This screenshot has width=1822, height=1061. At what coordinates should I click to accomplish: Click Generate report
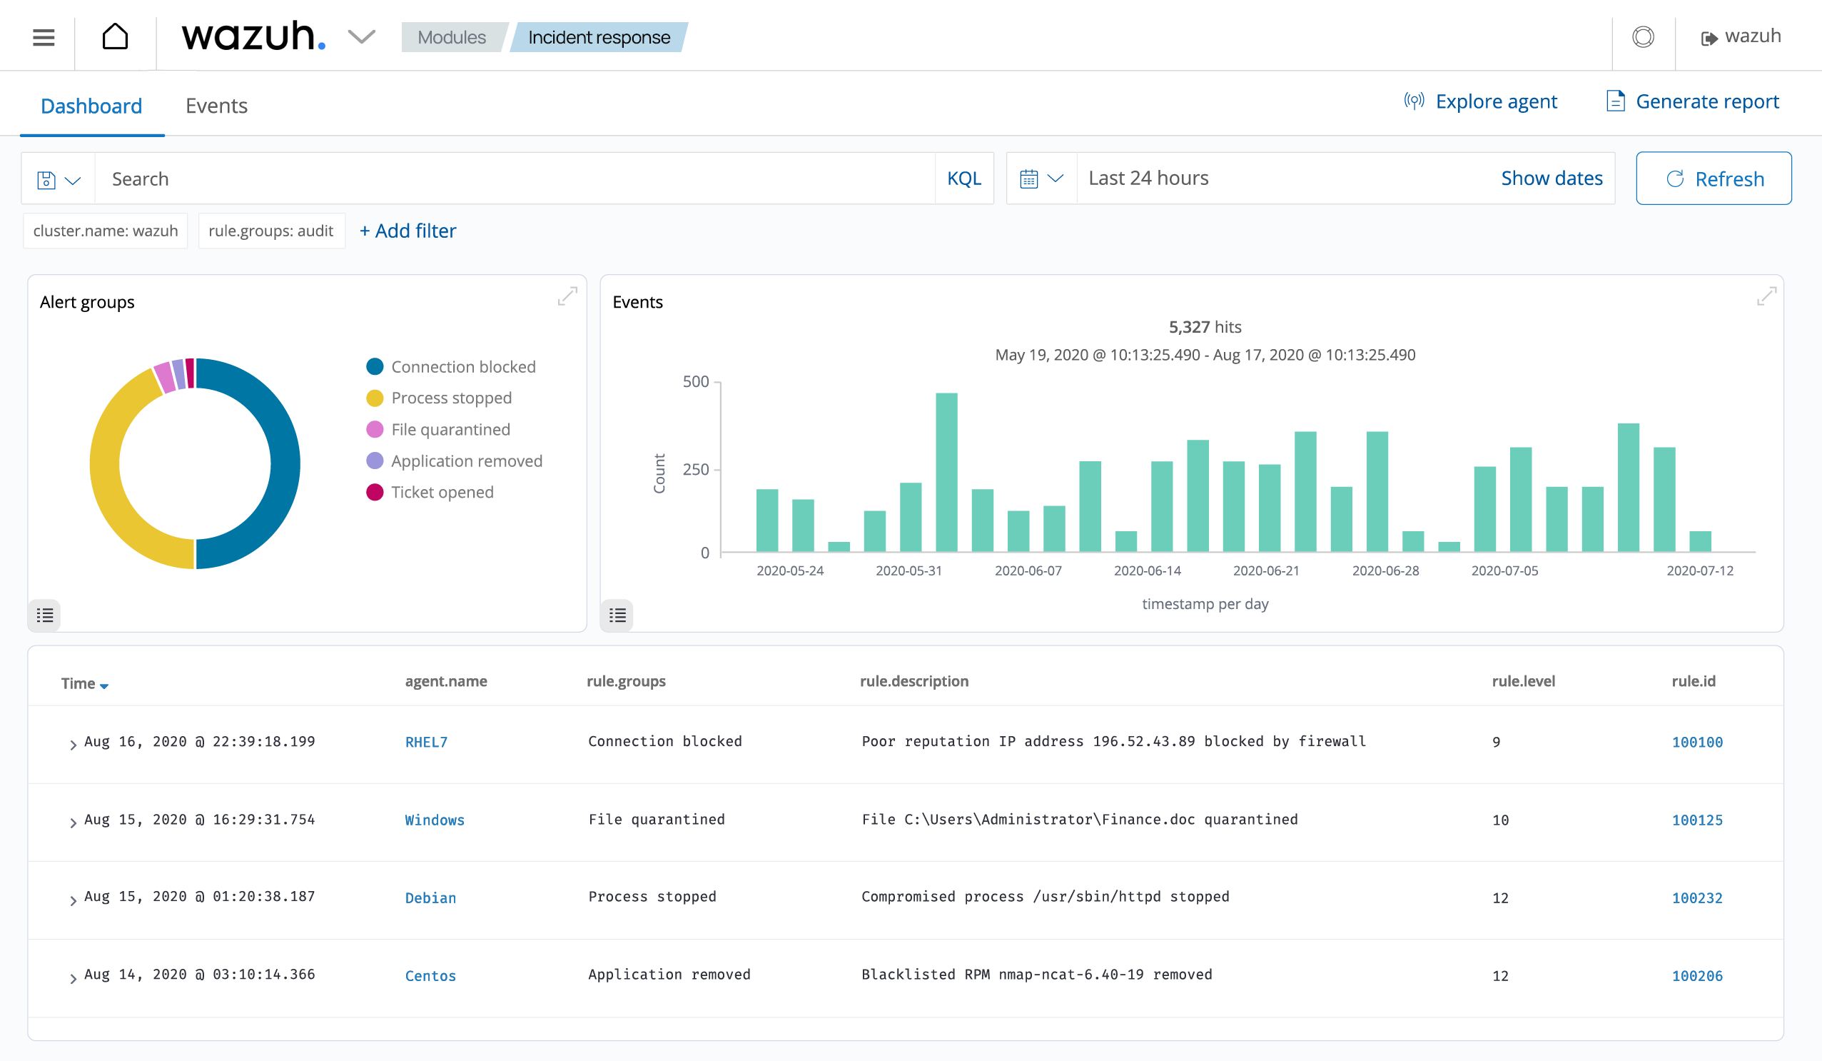click(1707, 101)
